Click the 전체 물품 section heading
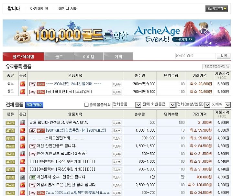233x196 pixels. point(15,105)
